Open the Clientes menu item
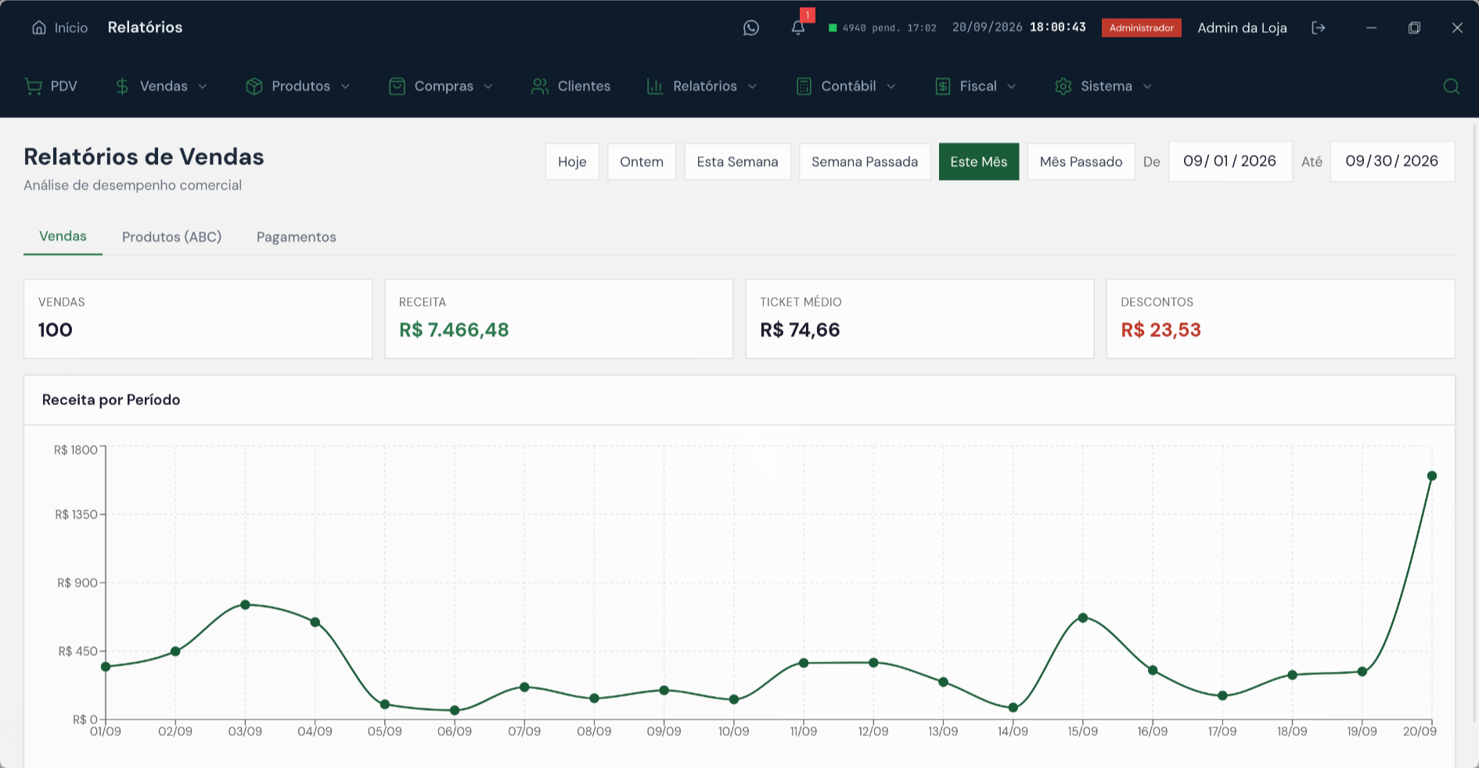The height and width of the screenshot is (768, 1479). pos(570,86)
